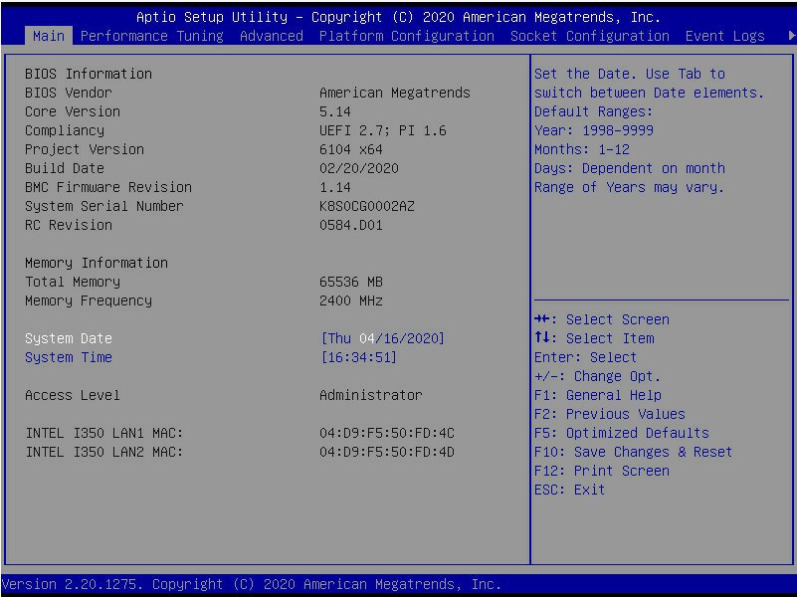This screenshot has width=797, height=597.
Task: Click the Year: 1998-9999 help text
Action: coord(594,130)
